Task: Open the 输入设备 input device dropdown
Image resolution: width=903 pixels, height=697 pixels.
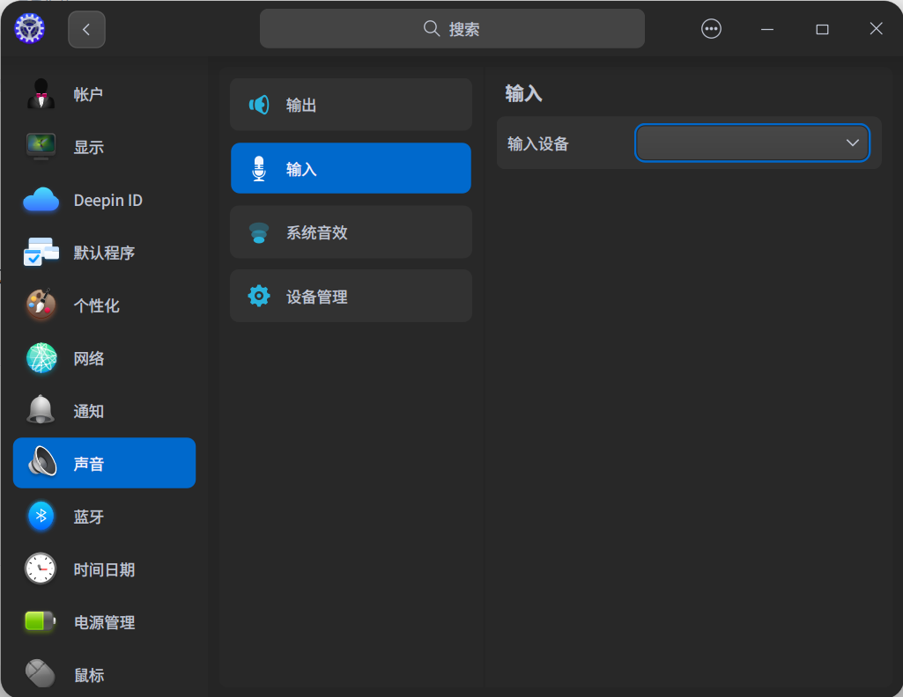Action: (x=751, y=143)
